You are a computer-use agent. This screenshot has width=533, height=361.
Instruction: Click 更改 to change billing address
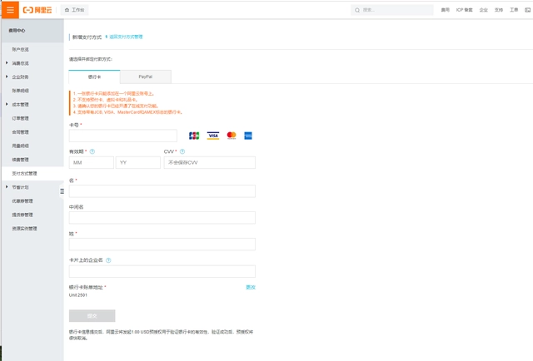point(250,287)
